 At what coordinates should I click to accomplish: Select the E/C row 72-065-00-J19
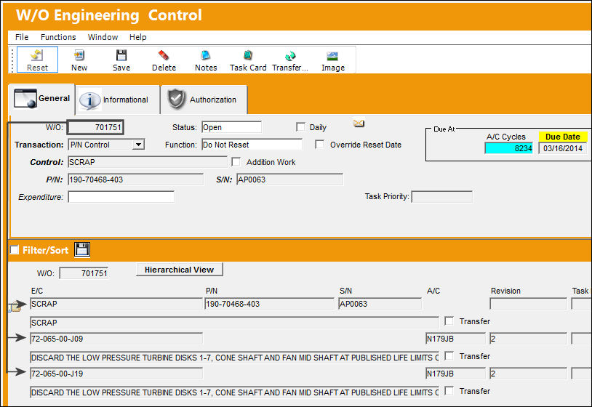(x=116, y=374)
